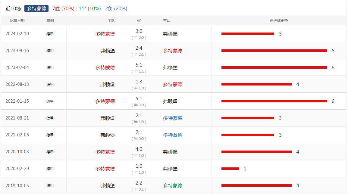Click the 近10场 heading label
Viewport: 348px width, 196px height.
(x=13, y=9)
